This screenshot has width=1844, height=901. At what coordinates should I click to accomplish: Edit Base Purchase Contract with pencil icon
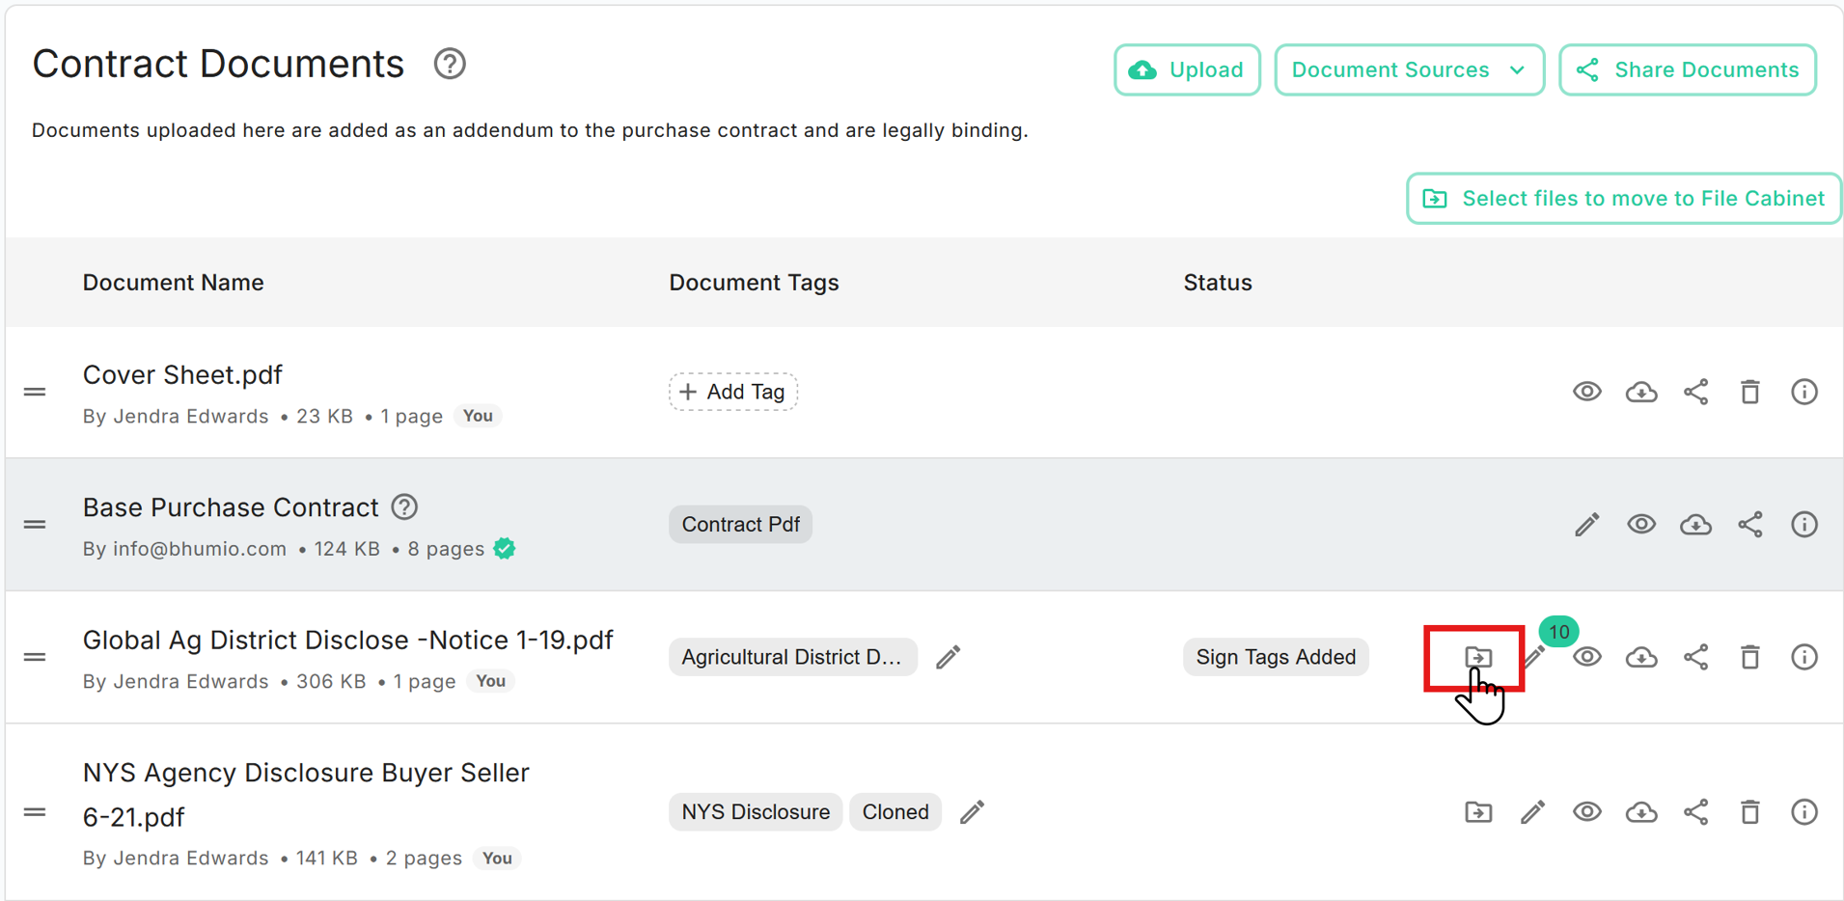pyautogui.click(x=1587, y=524)
